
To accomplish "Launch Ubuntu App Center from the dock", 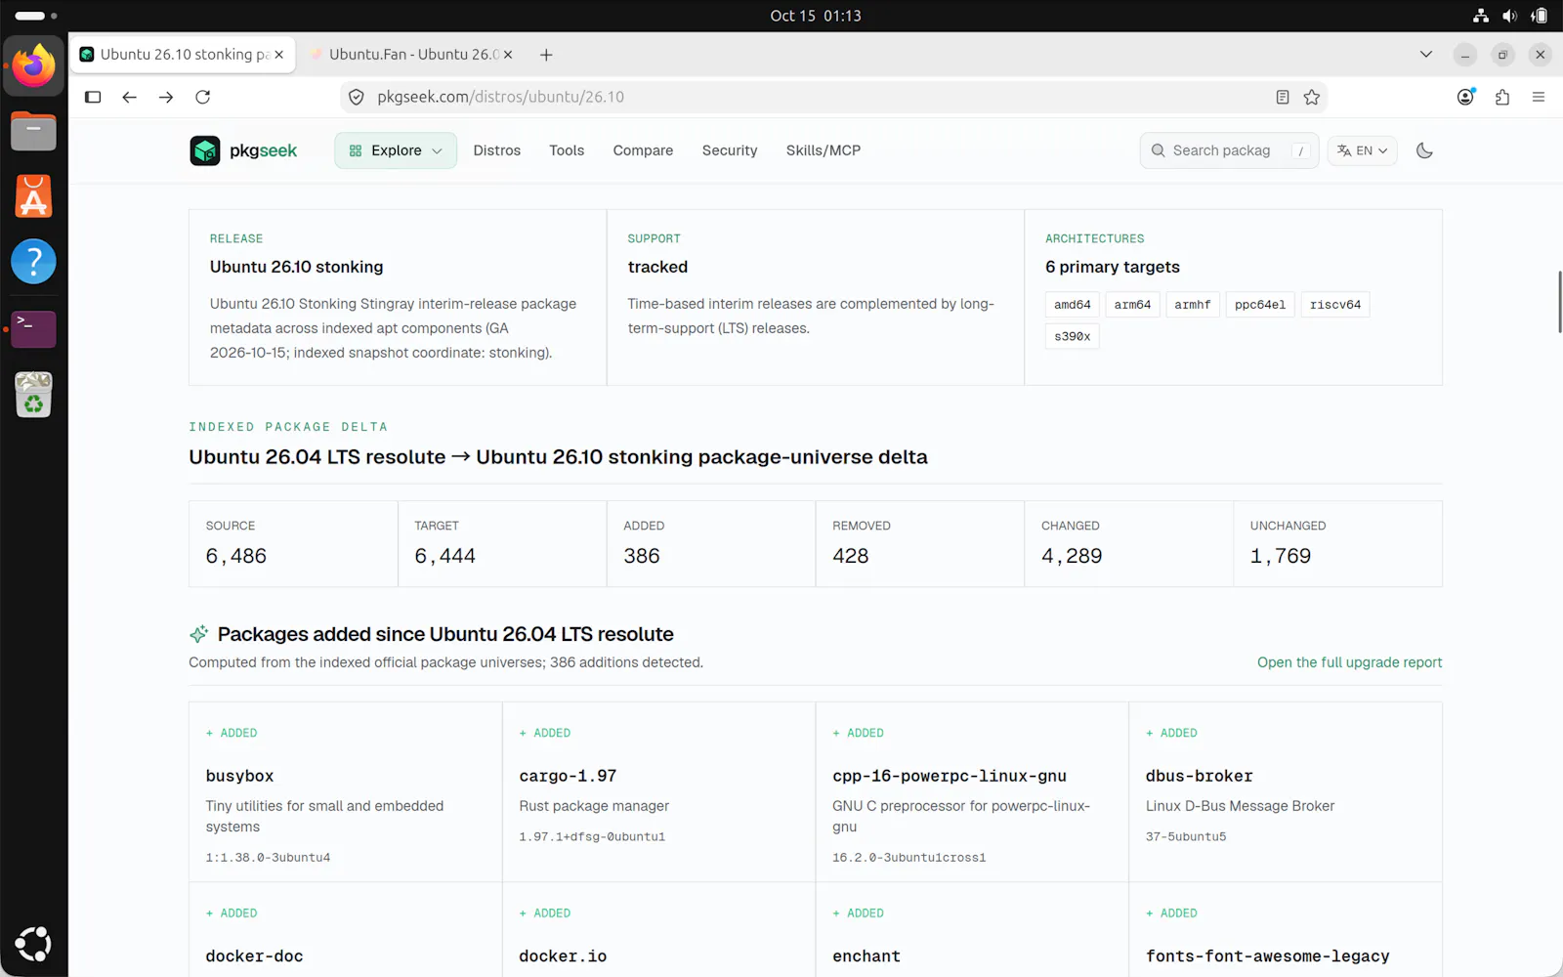I will click(x=34, y=196).
